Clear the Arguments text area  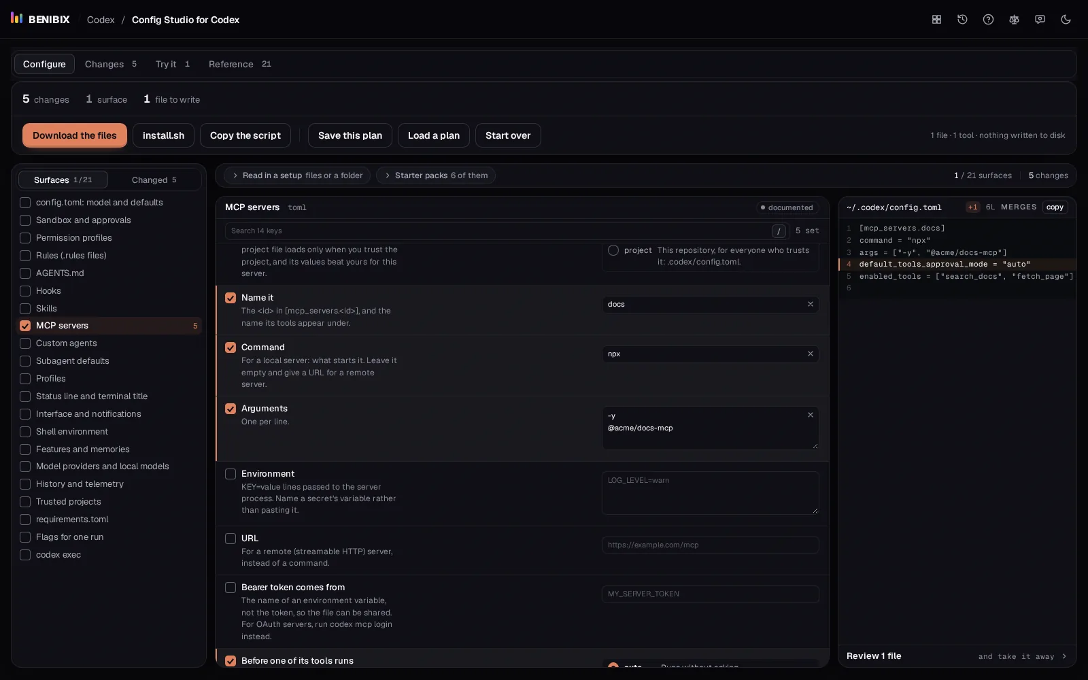[x=810, y=415]
